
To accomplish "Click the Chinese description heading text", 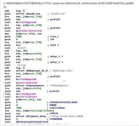I will click(68, 5).
